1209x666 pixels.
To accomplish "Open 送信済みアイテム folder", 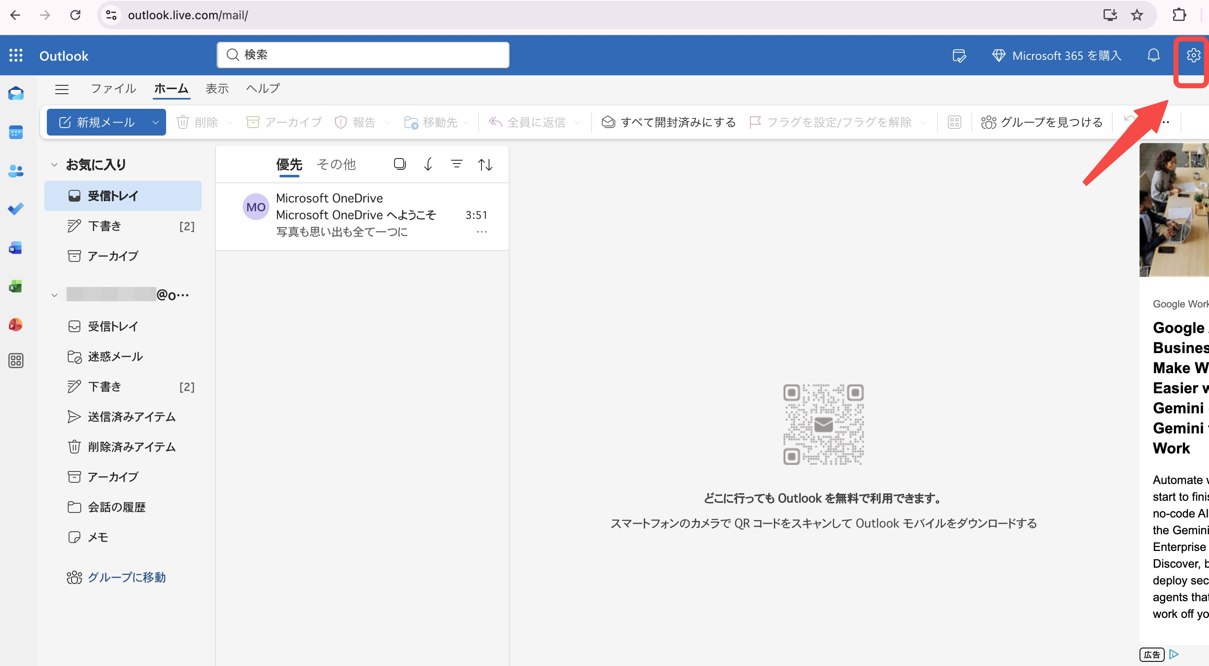I will (x=123, y=417).
